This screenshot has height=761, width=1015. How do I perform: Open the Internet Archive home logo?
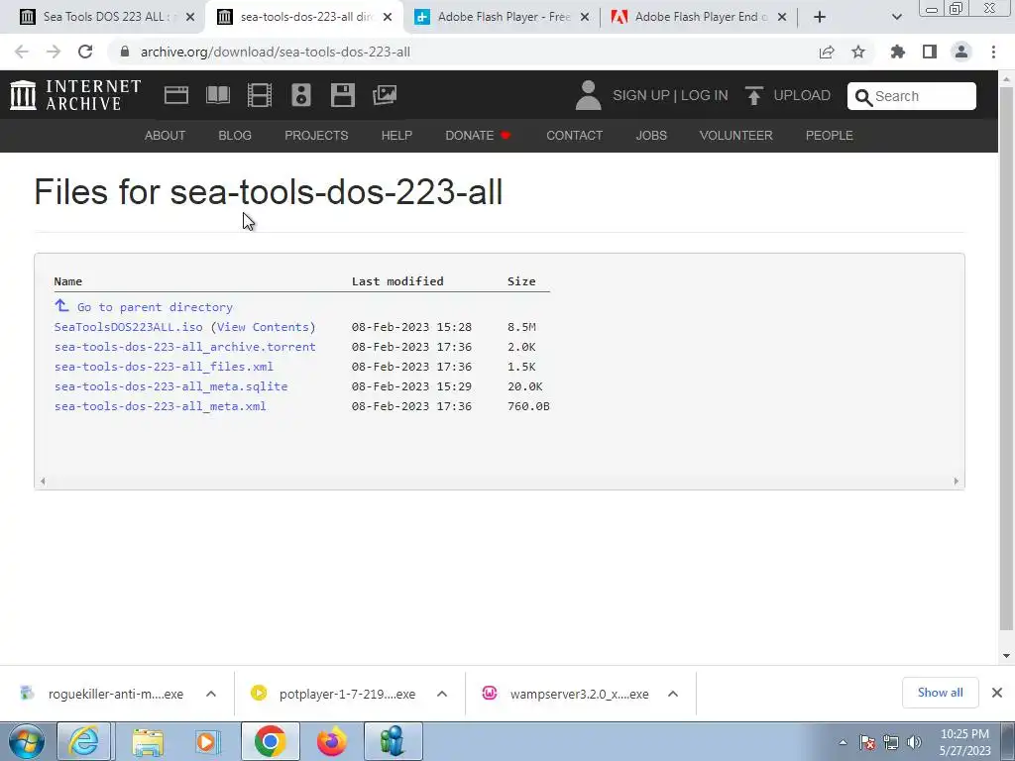[x=75, y=95]
